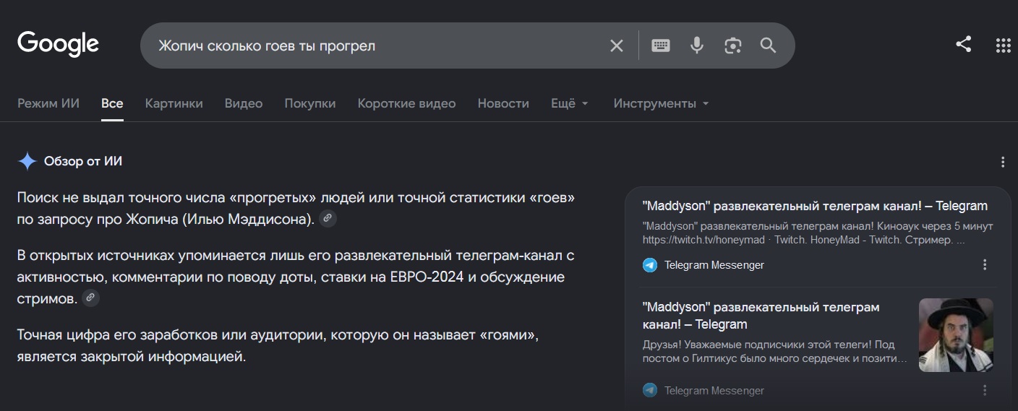This screenshot has width=1018, height=411.
Task: Click the man-in-hat result thumbnail
Action: click(955, 335)
